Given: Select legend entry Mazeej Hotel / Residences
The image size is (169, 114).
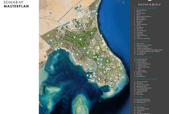Looking at the screenshot, I should click(x=142, y=16).
